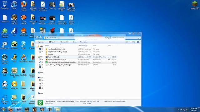Refresh the Downloads folder with the refresh button
200x112 pixels.
[108, 38]
